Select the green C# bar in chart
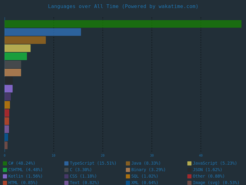Viewport: 246px width, 185px height. click(x=123, y=24)
